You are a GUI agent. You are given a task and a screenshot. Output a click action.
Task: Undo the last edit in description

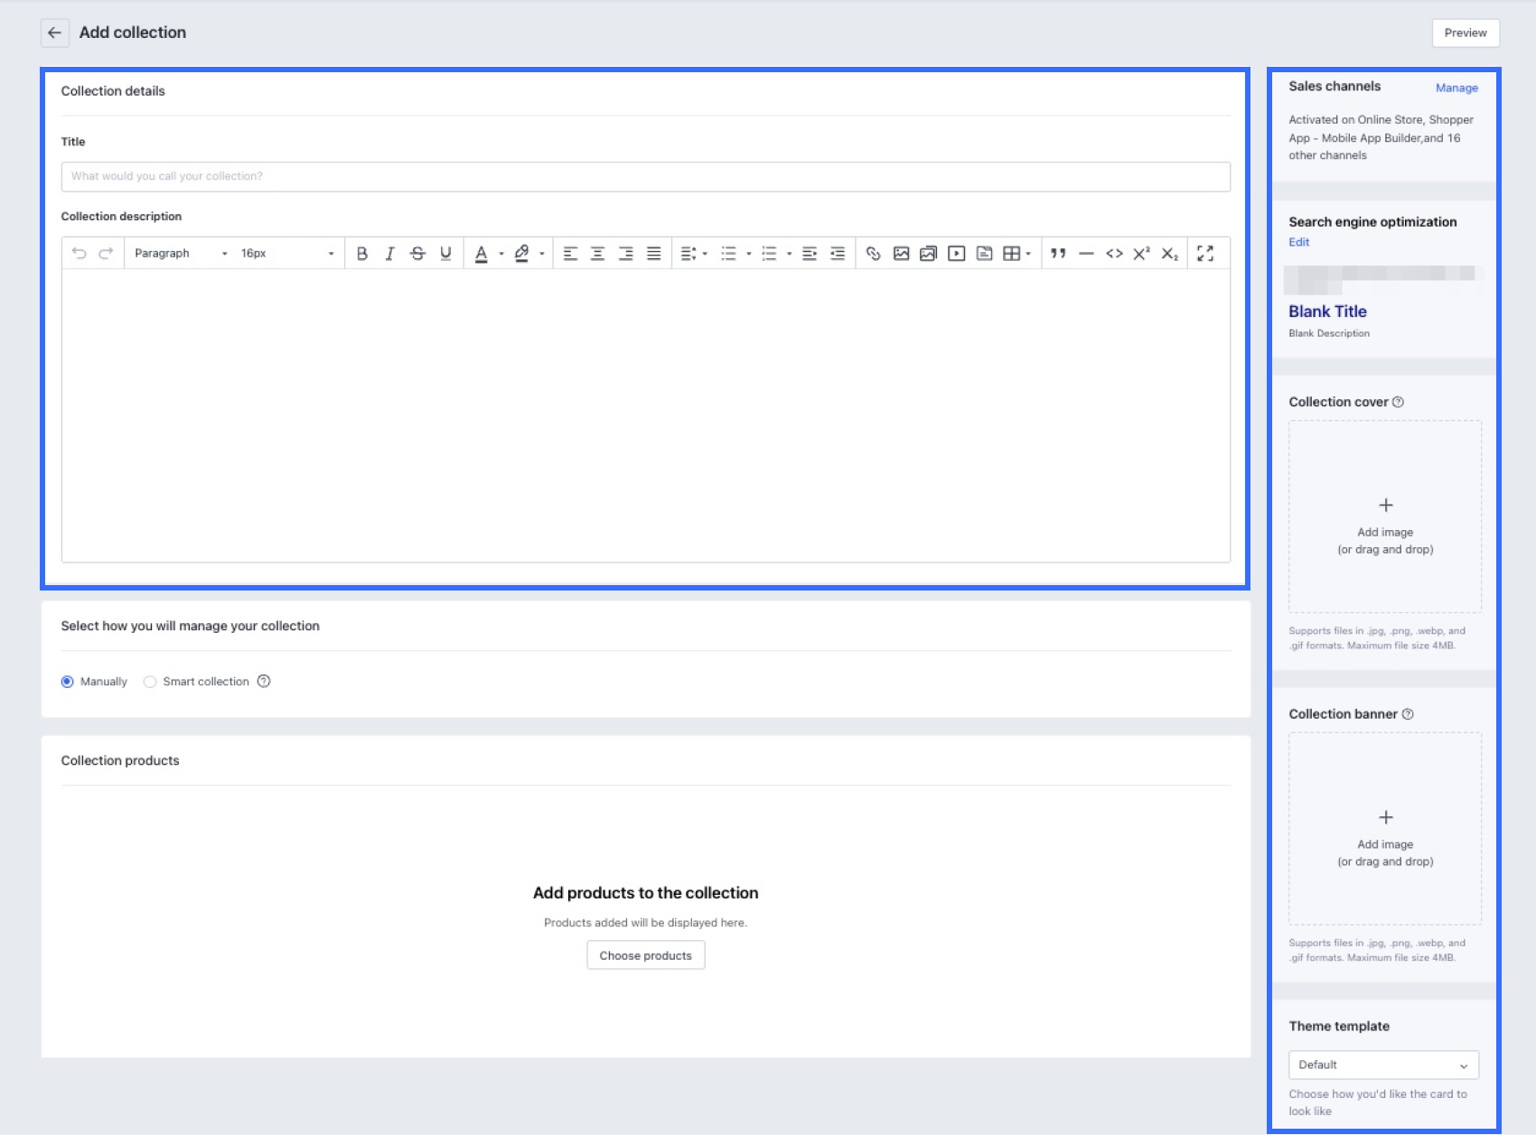(x=80, y=254)
